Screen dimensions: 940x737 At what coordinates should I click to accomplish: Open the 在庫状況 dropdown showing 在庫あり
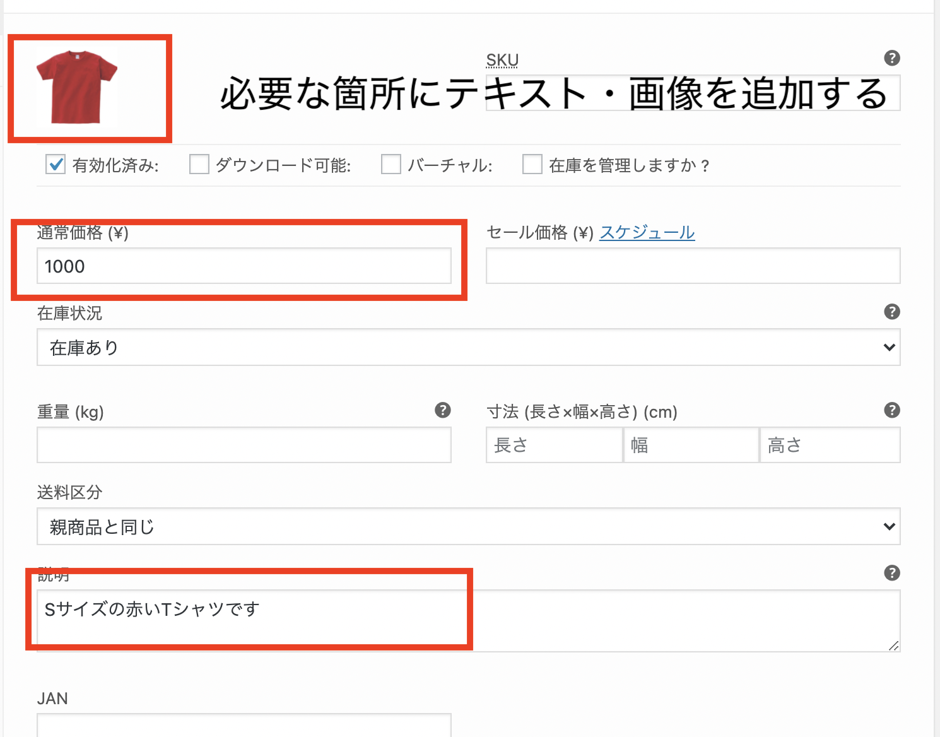(x=468, y=347)
